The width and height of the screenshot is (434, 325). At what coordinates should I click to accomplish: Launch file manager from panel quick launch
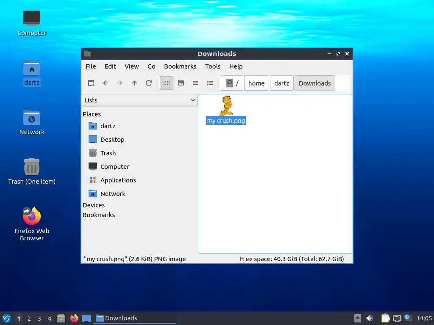(61, 318)
